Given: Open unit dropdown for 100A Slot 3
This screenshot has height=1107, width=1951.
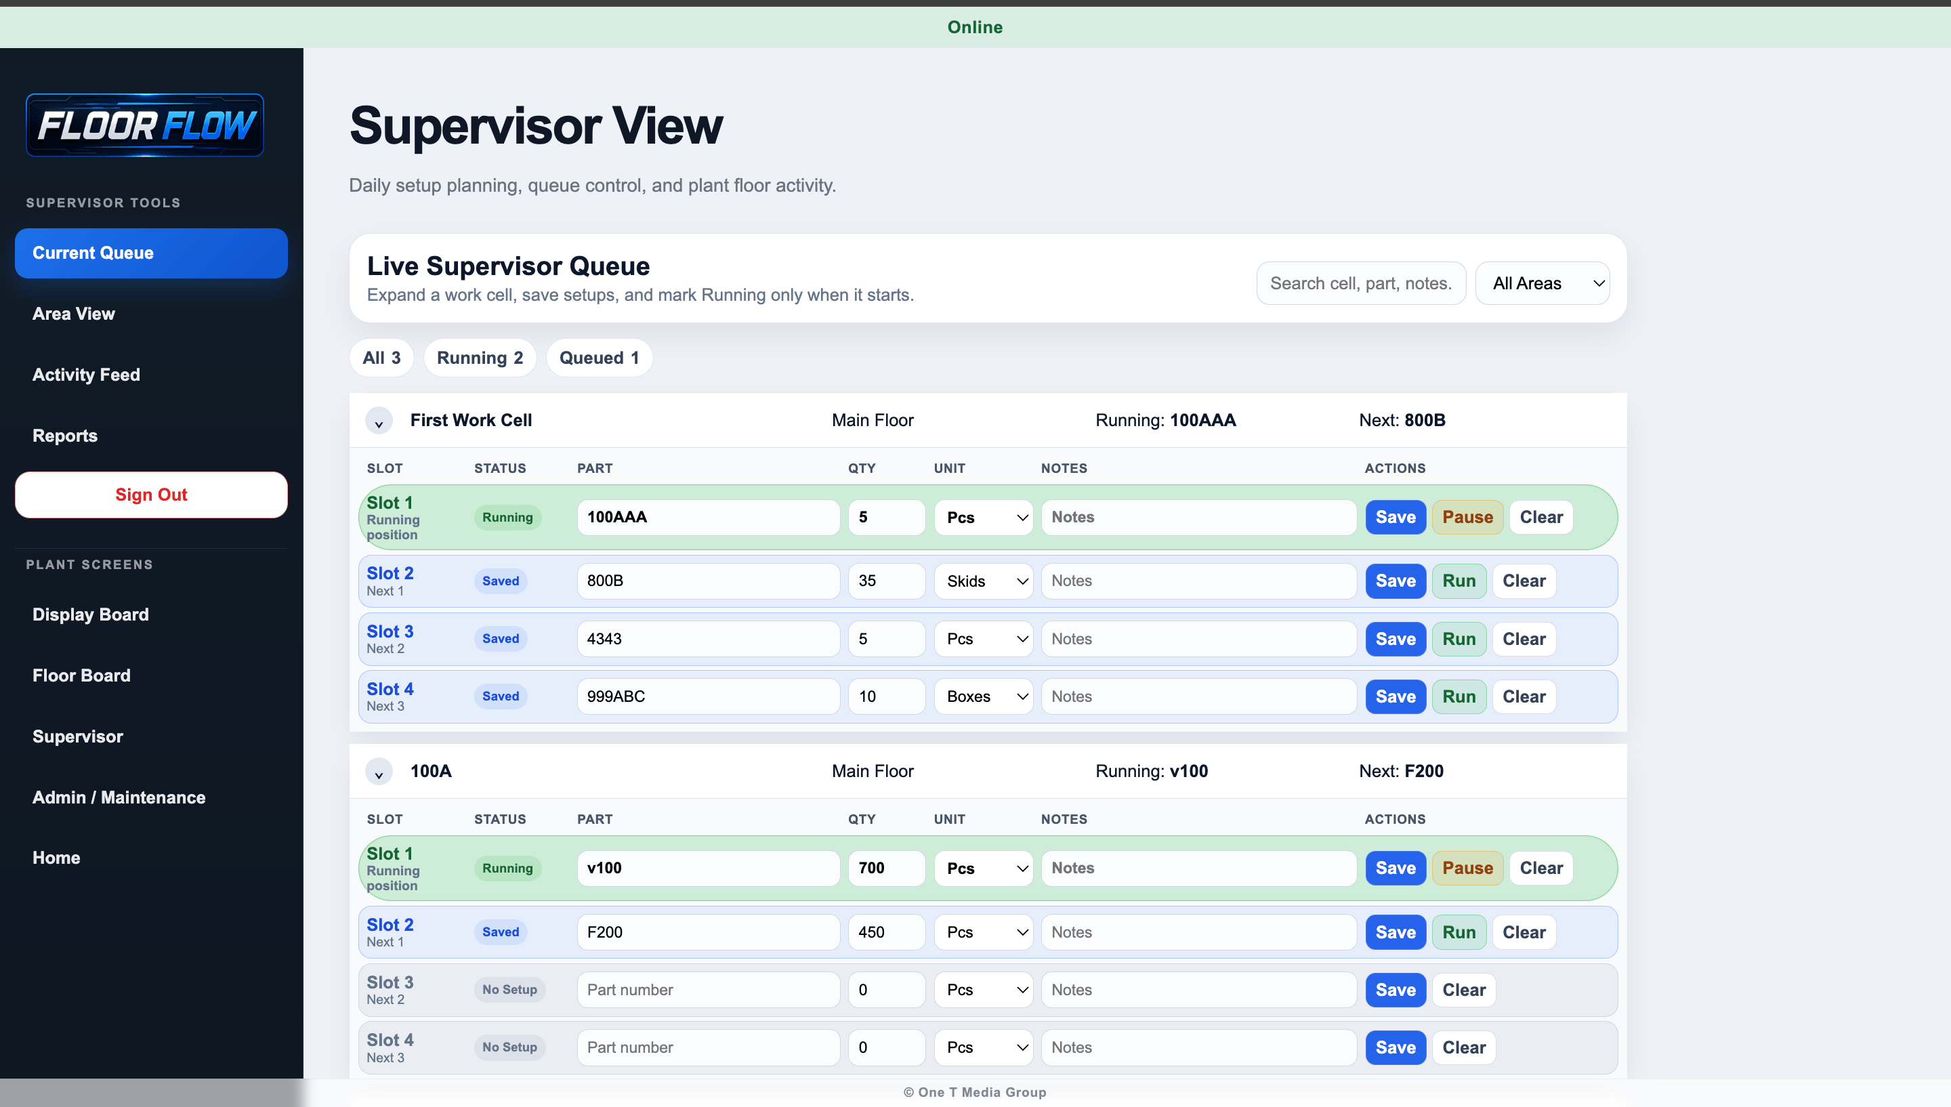Looking at the screenshot, I should pos(983,990).
